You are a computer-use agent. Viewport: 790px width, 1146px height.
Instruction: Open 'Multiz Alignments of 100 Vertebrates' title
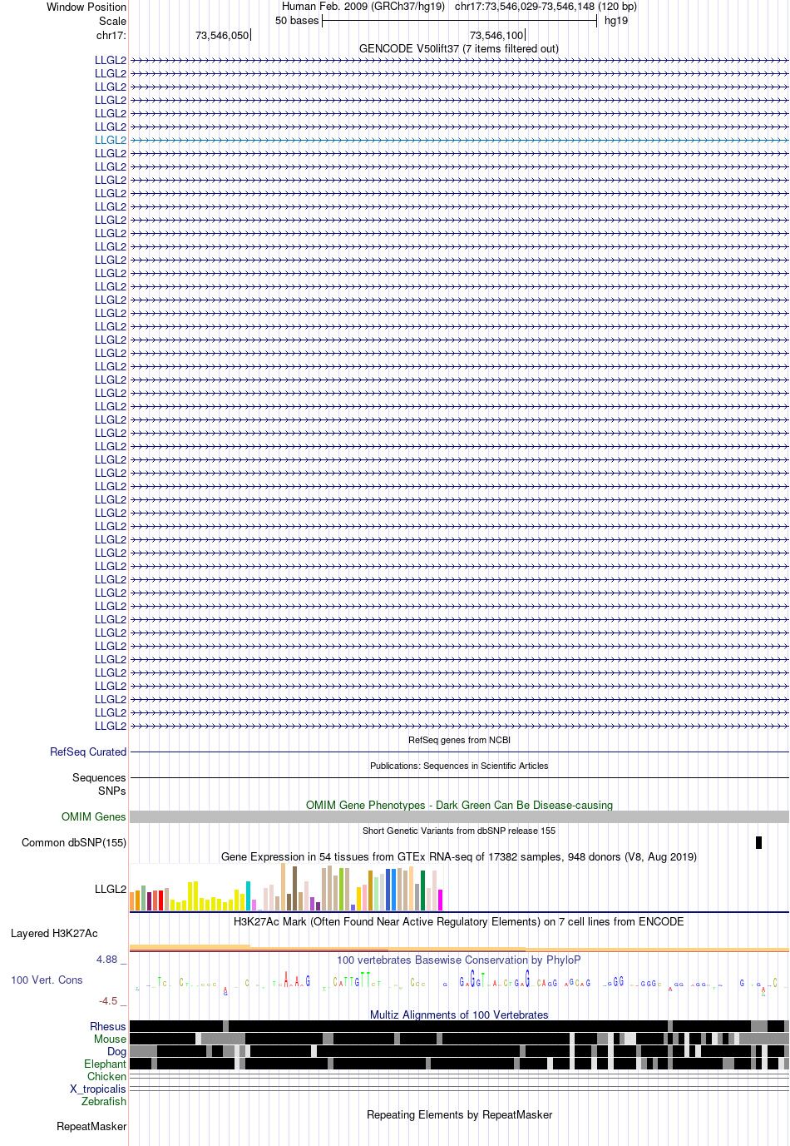click(x=459, y=1015)
